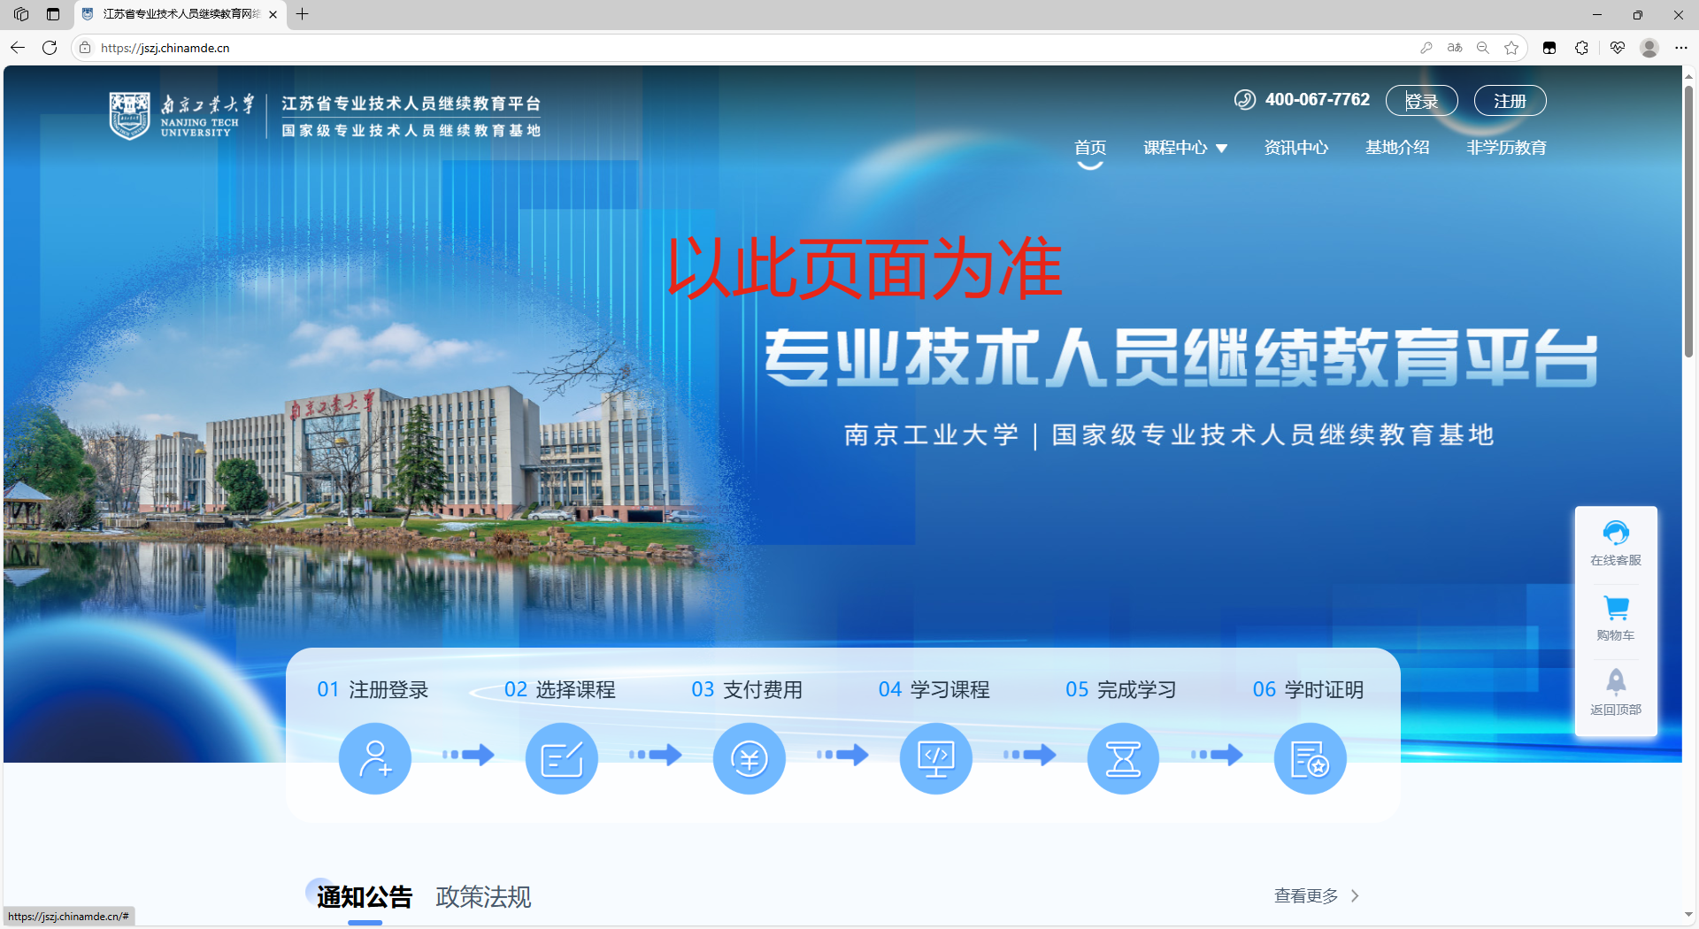
Task: Click the 02 选择课程 step label
Action: [x=560, y=690]
